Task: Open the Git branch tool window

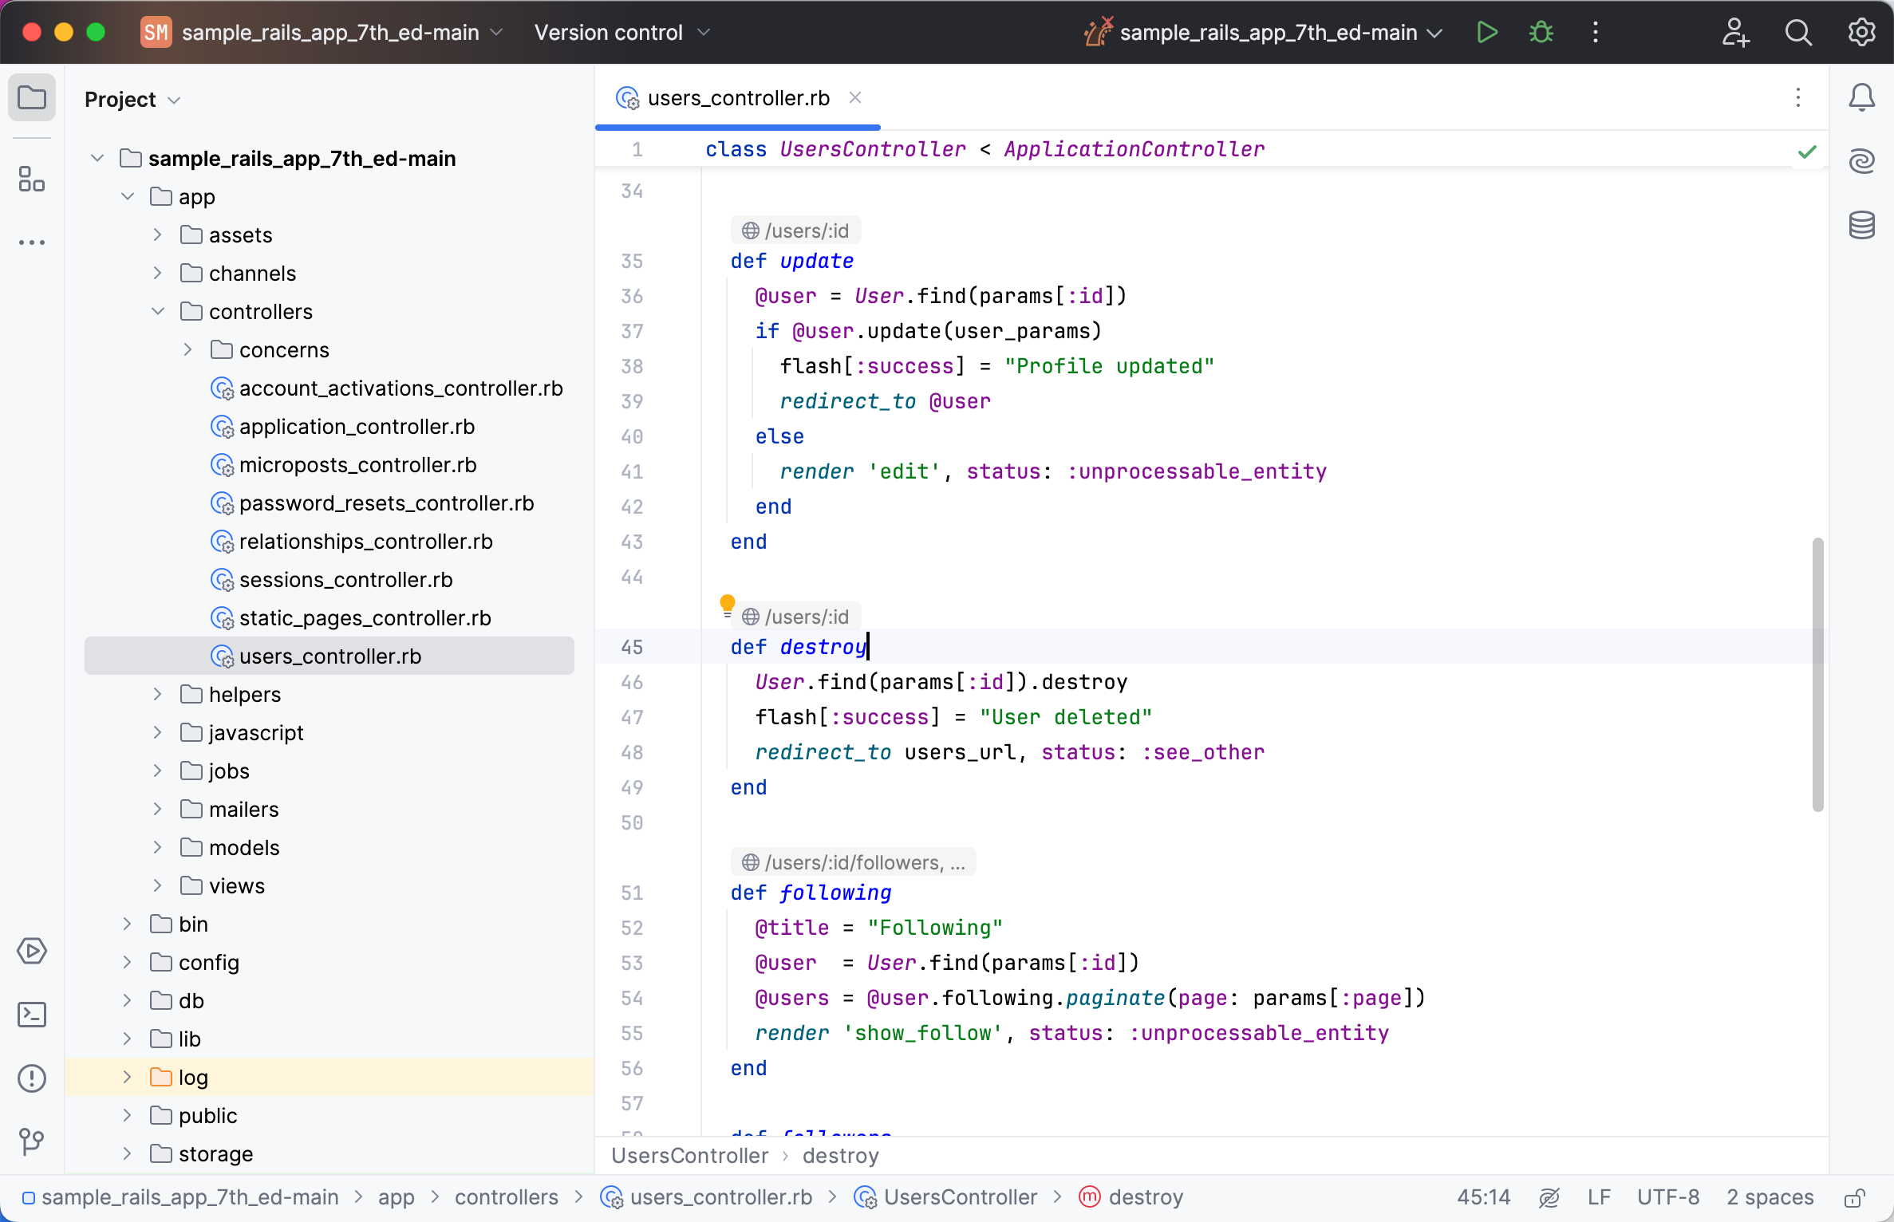Action: [x=32, y=1141]
